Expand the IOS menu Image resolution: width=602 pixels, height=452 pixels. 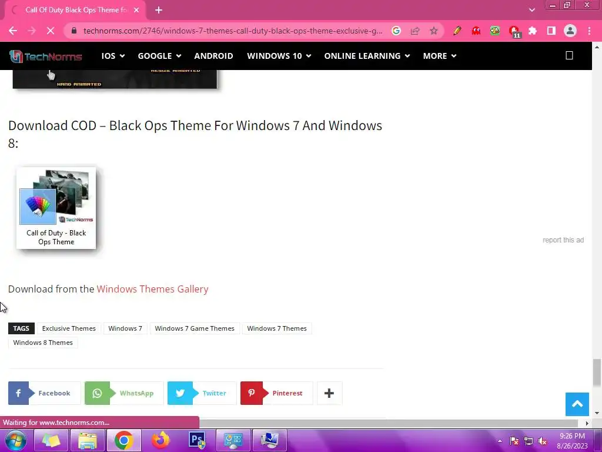point(113,56)
